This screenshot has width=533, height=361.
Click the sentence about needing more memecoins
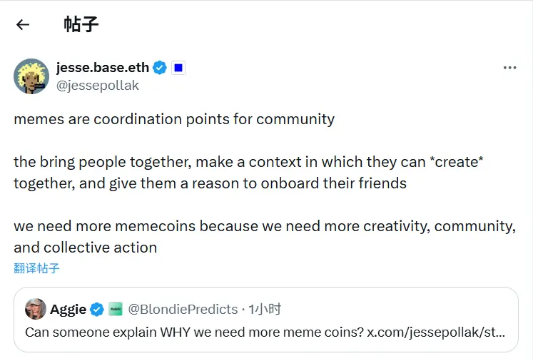point(264,237)
